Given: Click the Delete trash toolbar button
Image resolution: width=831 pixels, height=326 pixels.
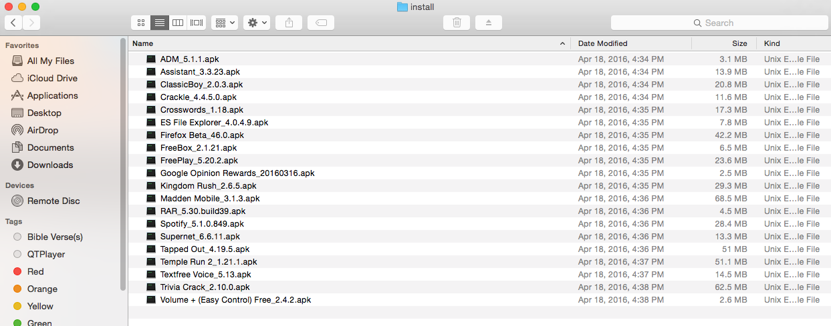Looking at the screenshot, I should 457,23.
